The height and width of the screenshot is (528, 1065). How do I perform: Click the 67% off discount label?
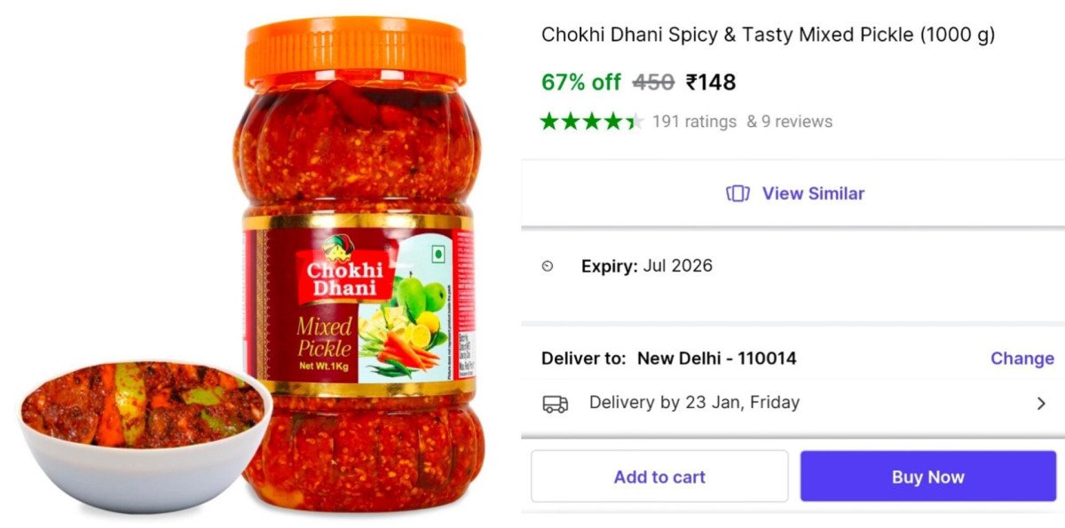pyautogui.click(x=581, y=83)
